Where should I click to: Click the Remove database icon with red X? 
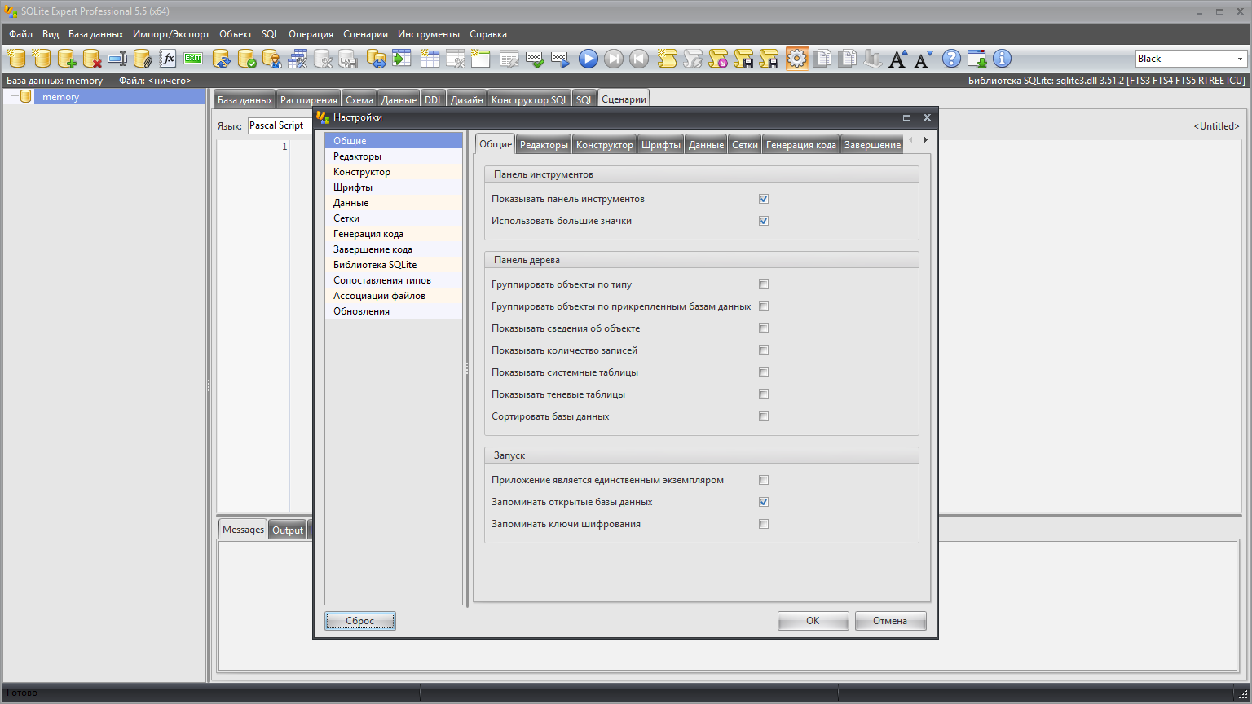[x=92, y=59]
